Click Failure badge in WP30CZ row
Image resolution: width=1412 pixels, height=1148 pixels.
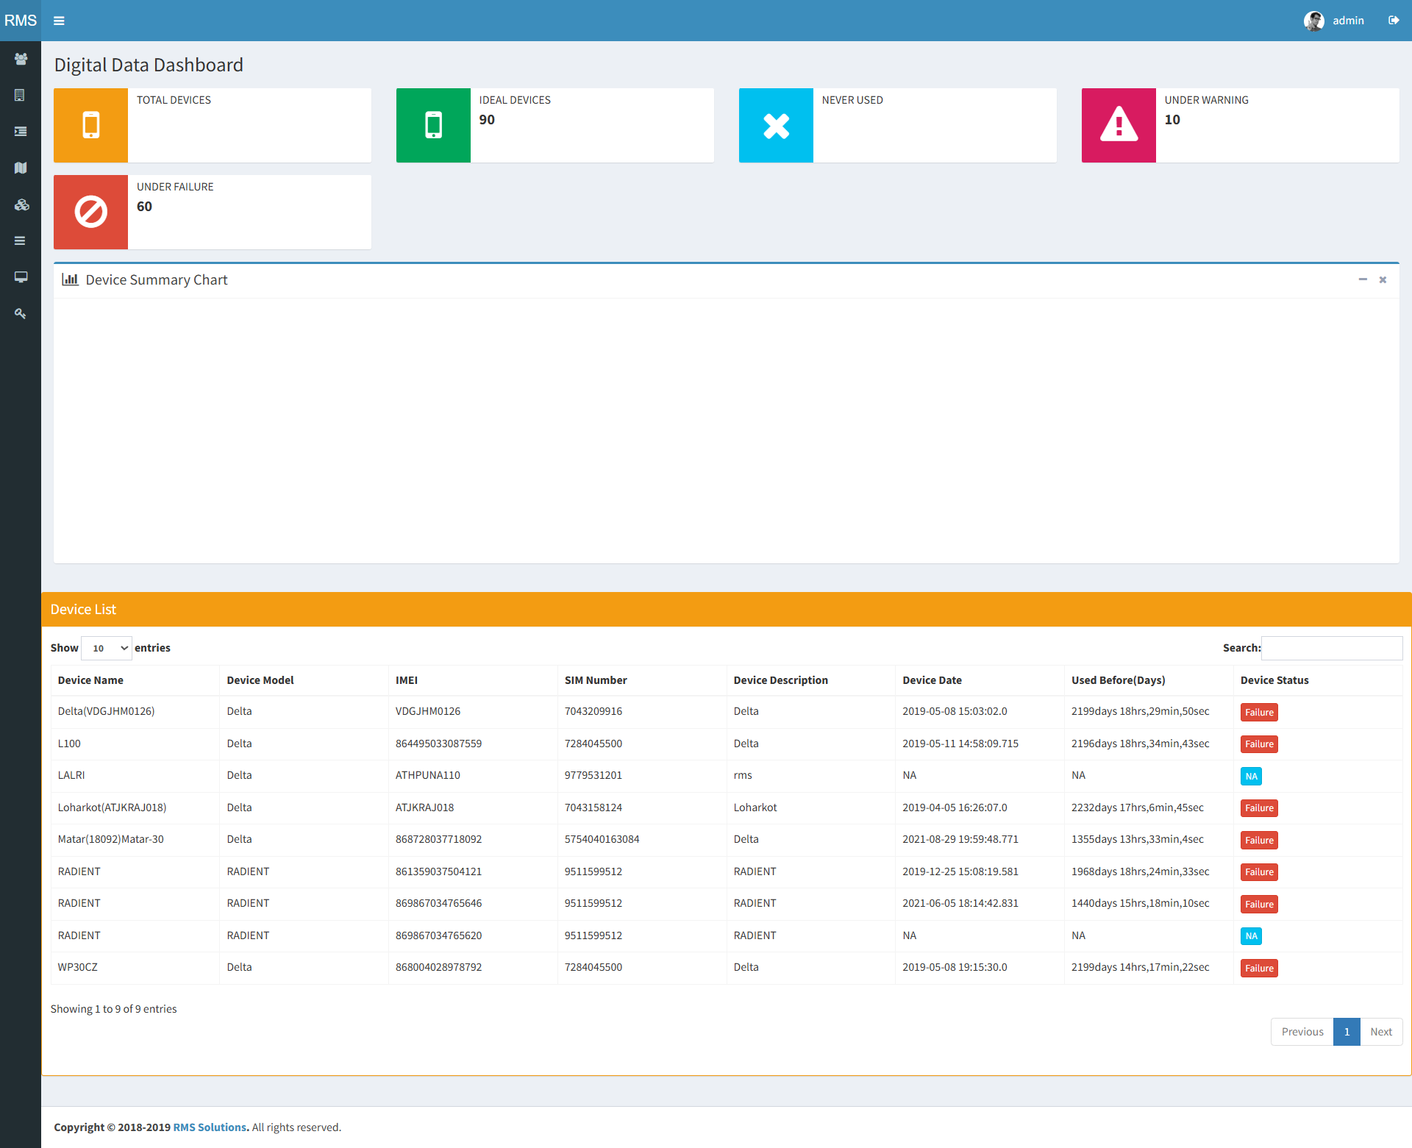pos(1259,968)
